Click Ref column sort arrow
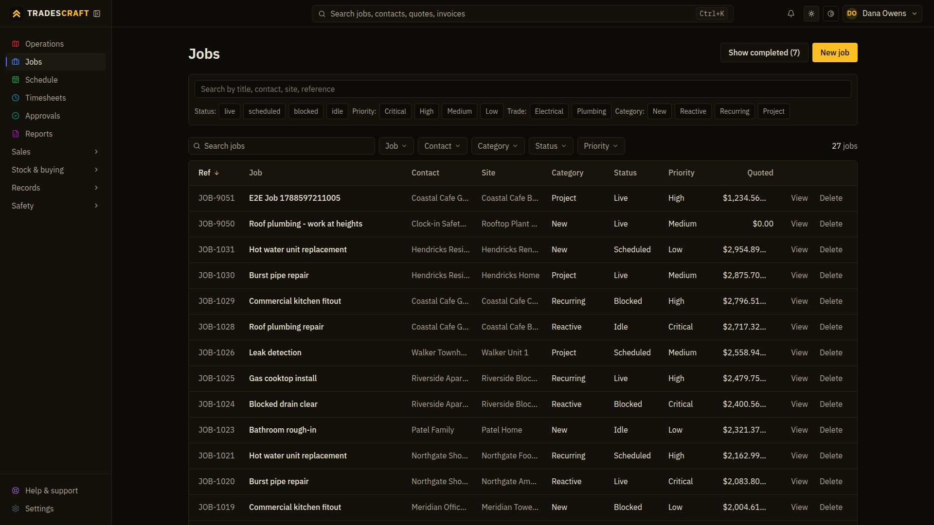 (x=217, y=173)
